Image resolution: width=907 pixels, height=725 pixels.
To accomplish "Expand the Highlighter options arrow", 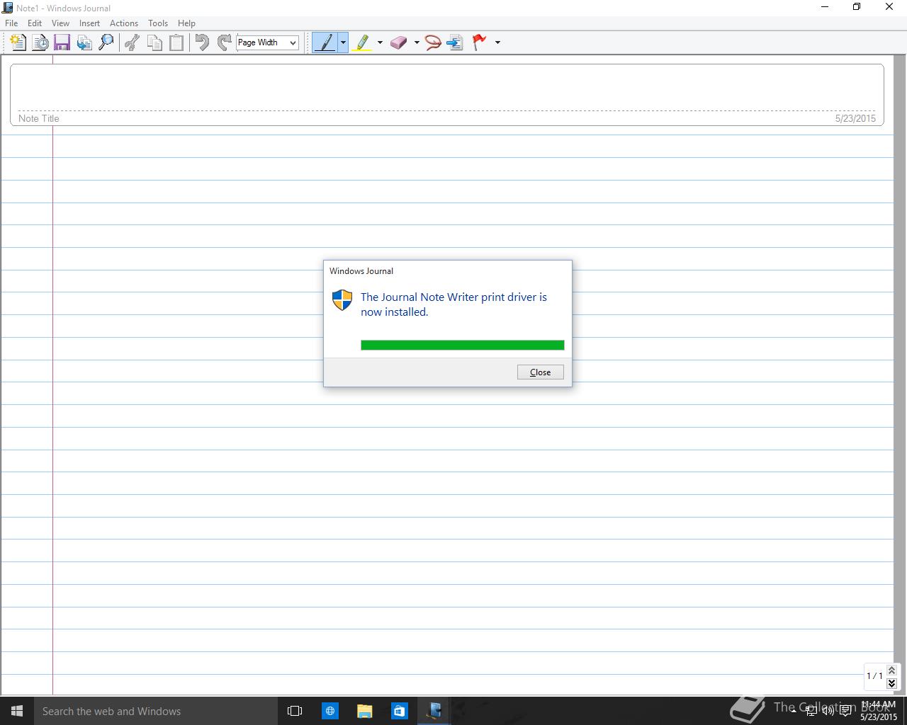I will pos(380,42).
